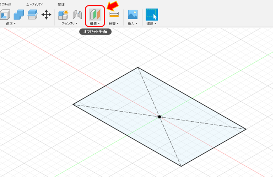Expand the 構築 (Construct) dropdown
This screenshot has height=177, width=273.
click(95, 23)
